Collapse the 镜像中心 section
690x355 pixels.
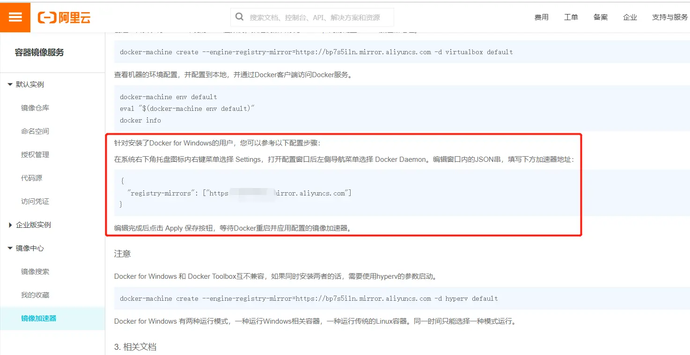26,248
